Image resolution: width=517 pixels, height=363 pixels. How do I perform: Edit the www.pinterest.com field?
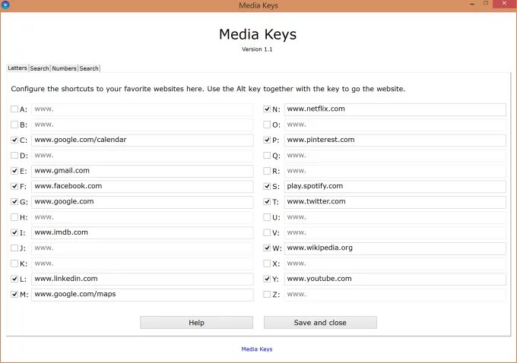pyautogui.click(x=395, y=140)
